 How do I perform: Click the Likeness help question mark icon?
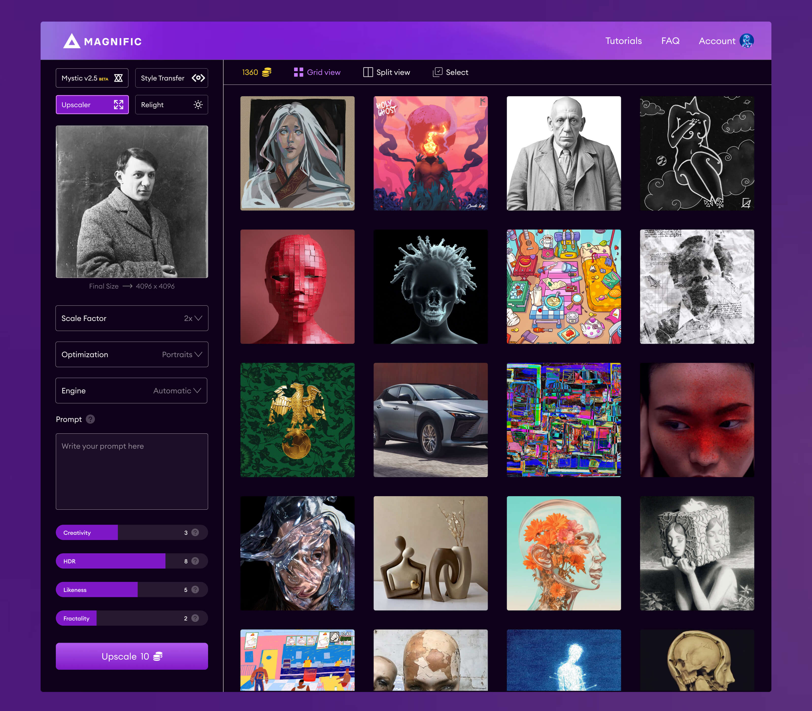(195, 590)
